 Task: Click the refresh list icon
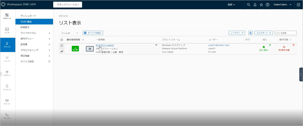(x=251, y=33)
